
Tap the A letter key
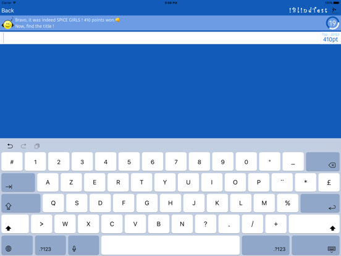[48, 182]
